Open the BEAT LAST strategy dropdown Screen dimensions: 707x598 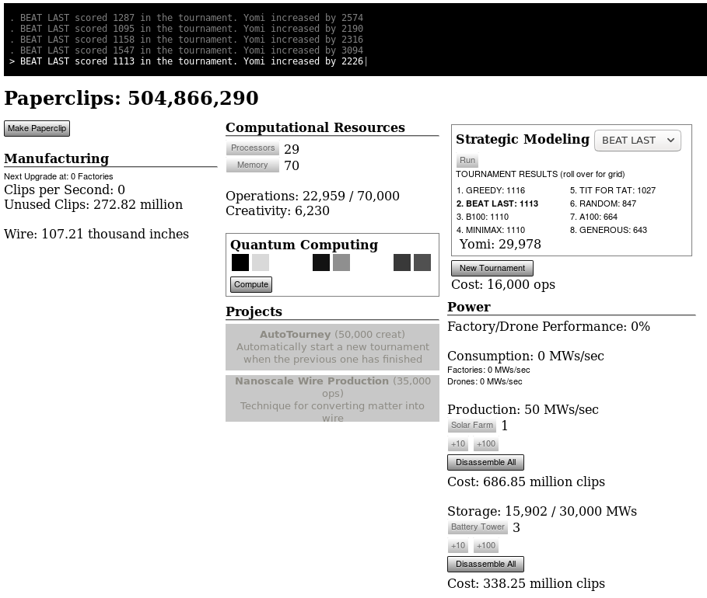click(x=638, y=141)
